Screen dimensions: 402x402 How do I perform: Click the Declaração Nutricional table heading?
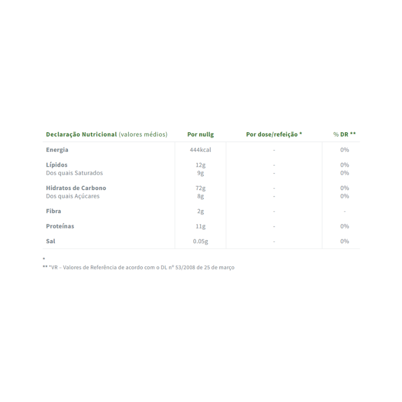tap(107, 135)
